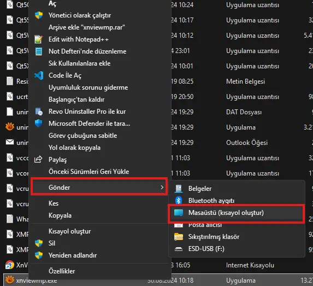Click the envelope icon of the Outlook Öğesi file

(10, 142)
